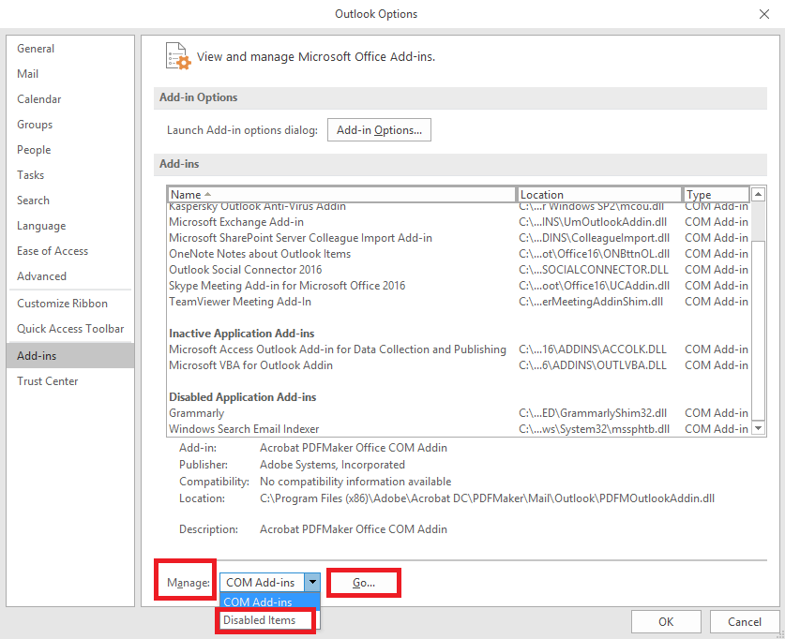Click the add-ins list scrollbar thumb
This screenshot has width=785, height=639.
[759, 331]
